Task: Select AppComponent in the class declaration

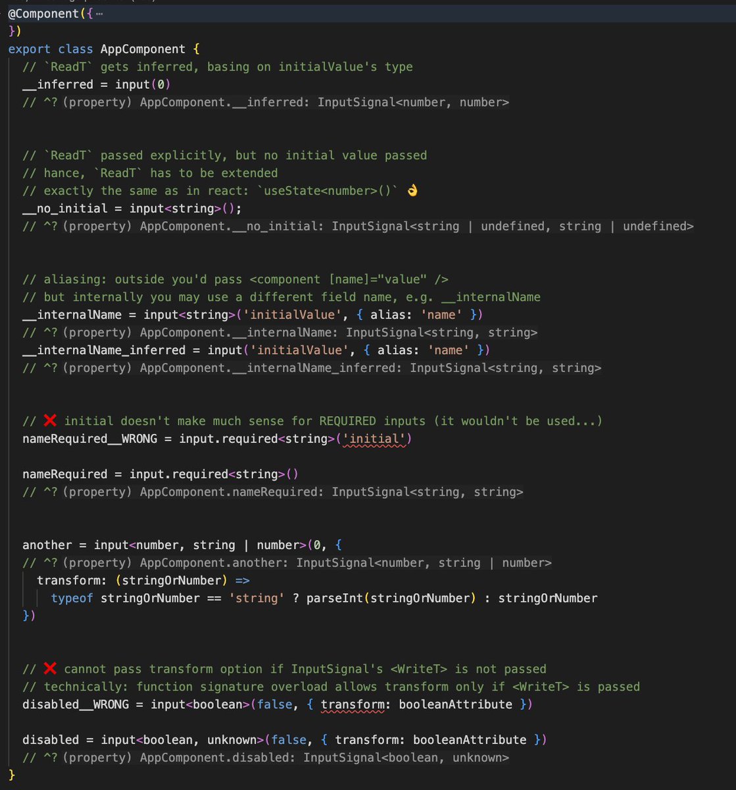Action: click(x=143, y=49)
